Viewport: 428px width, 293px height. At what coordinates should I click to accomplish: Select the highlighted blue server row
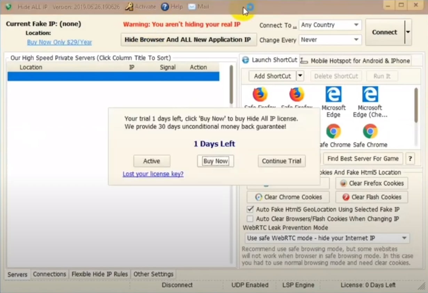click(113, 76)
